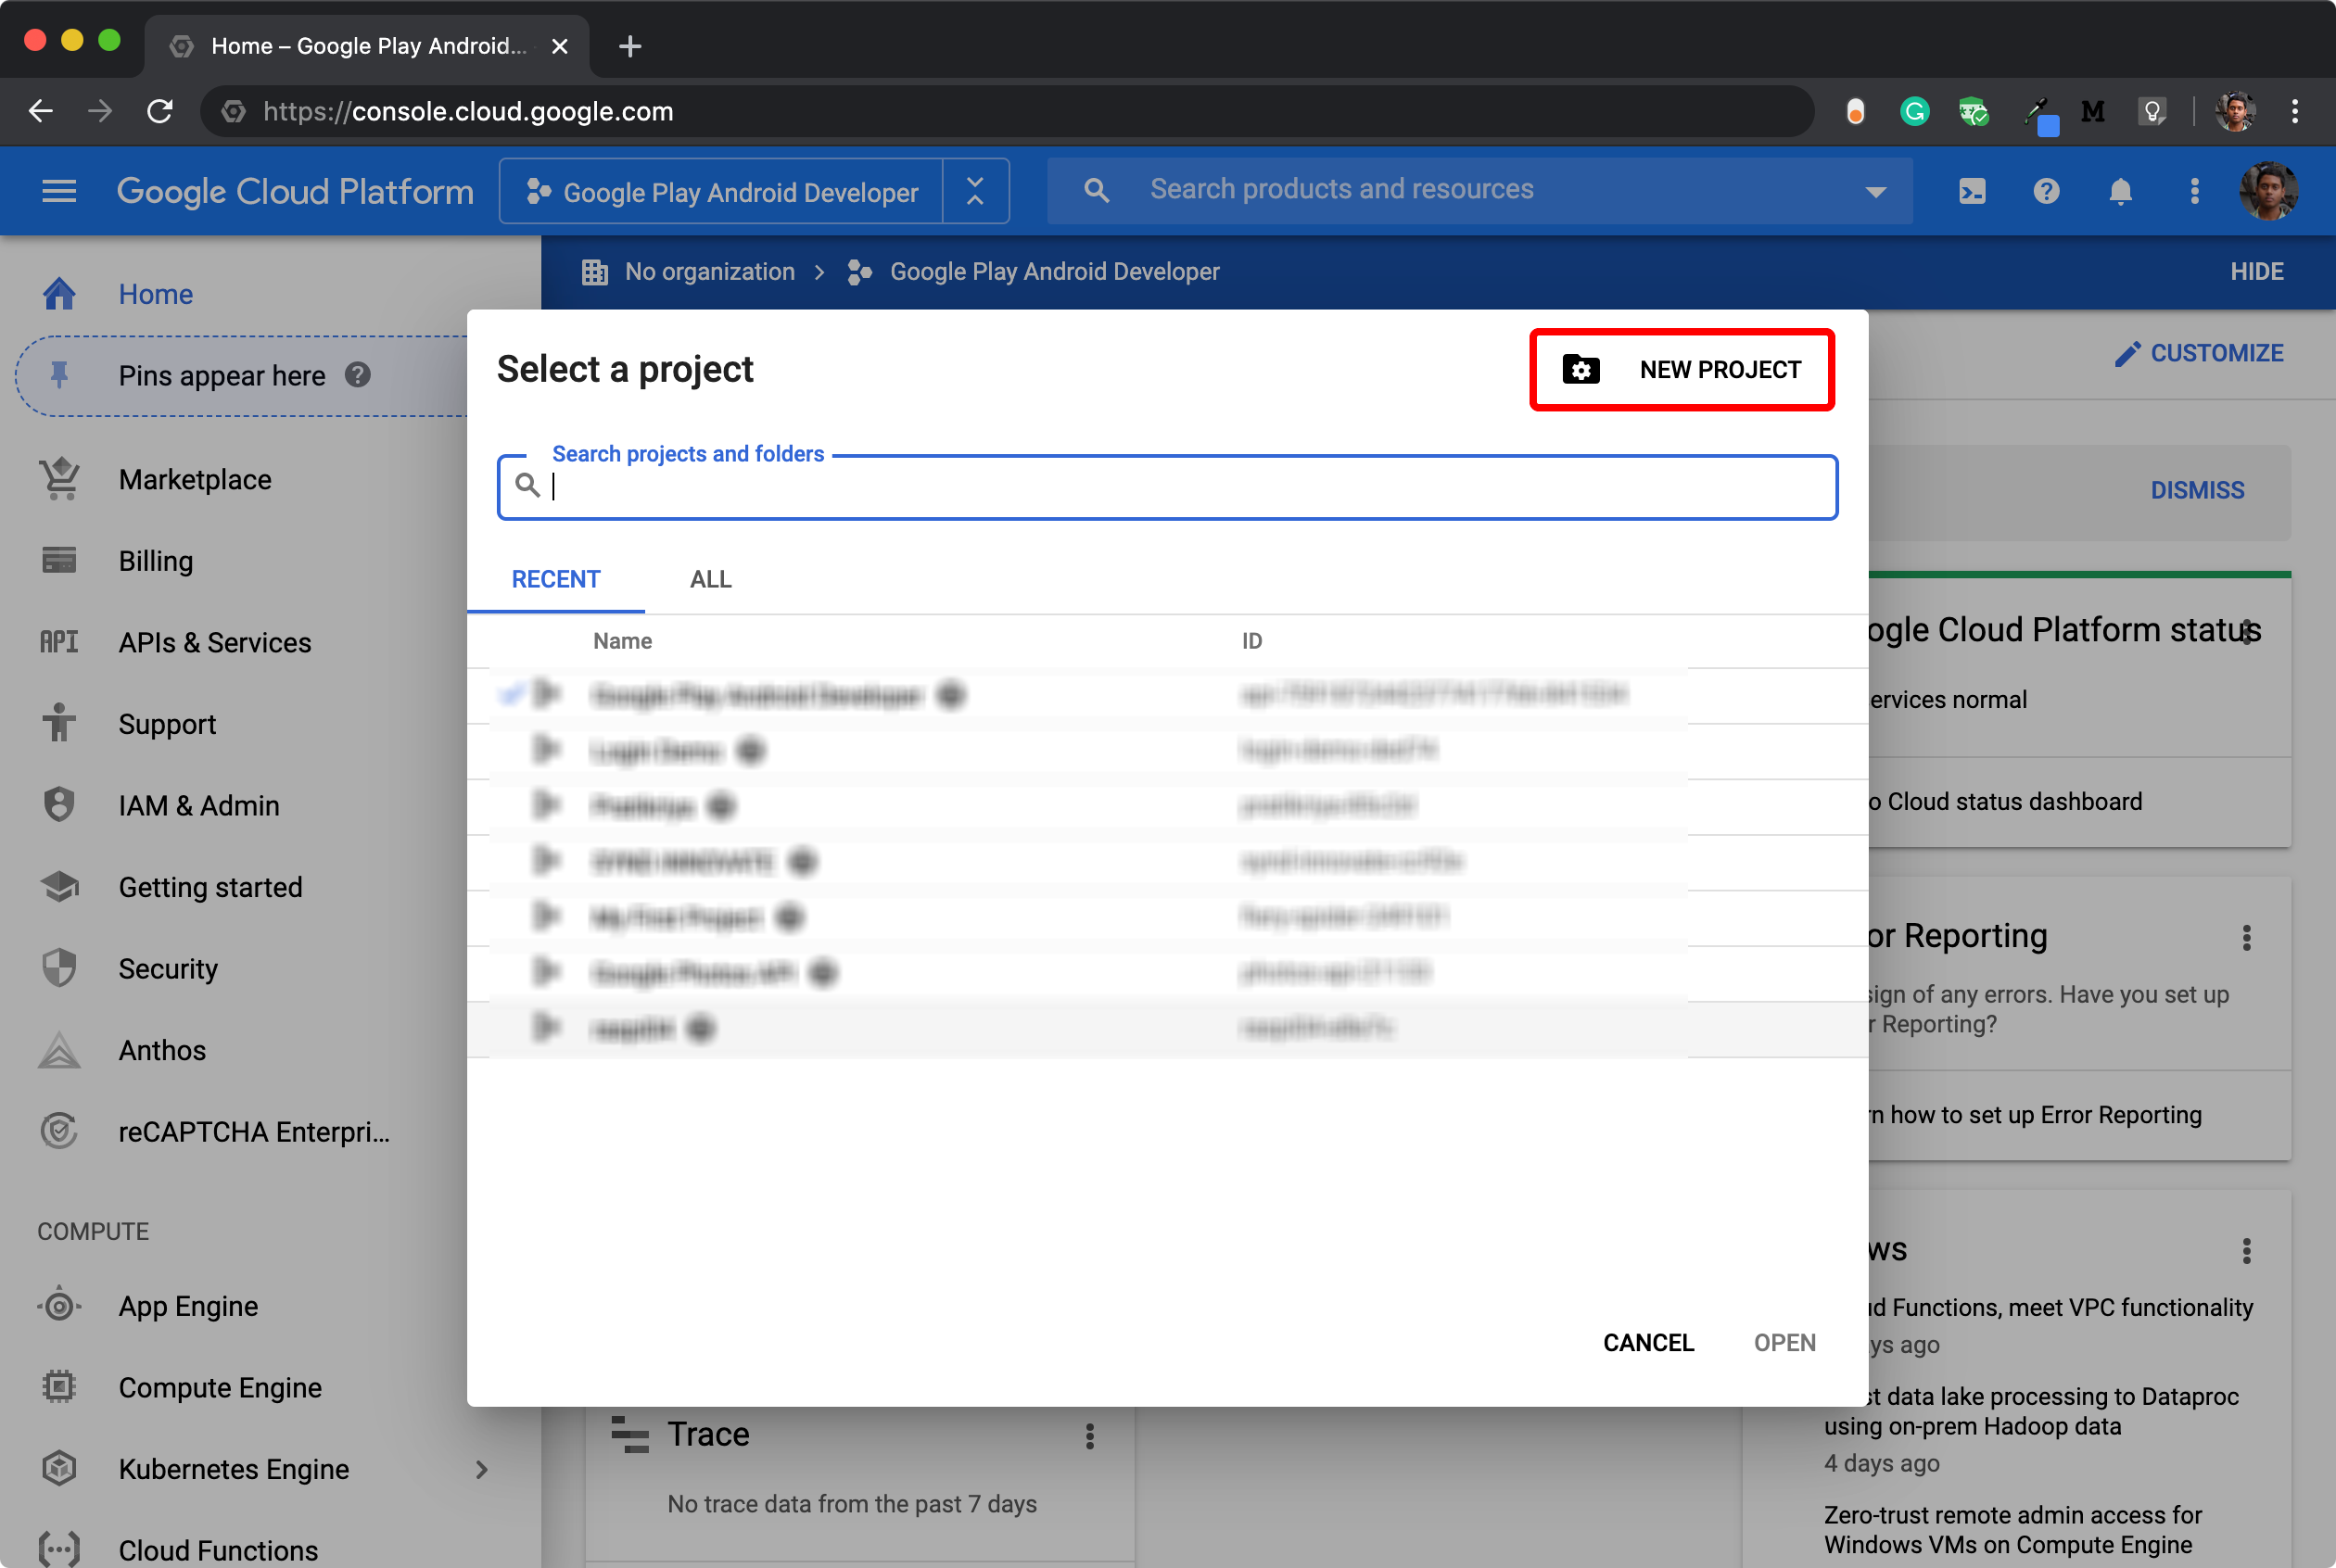Viewport: 2336px width, 1568px height.
Task: Open Error Reporting card options menu
Action: pyautogui.click(x=2246, y=937)
